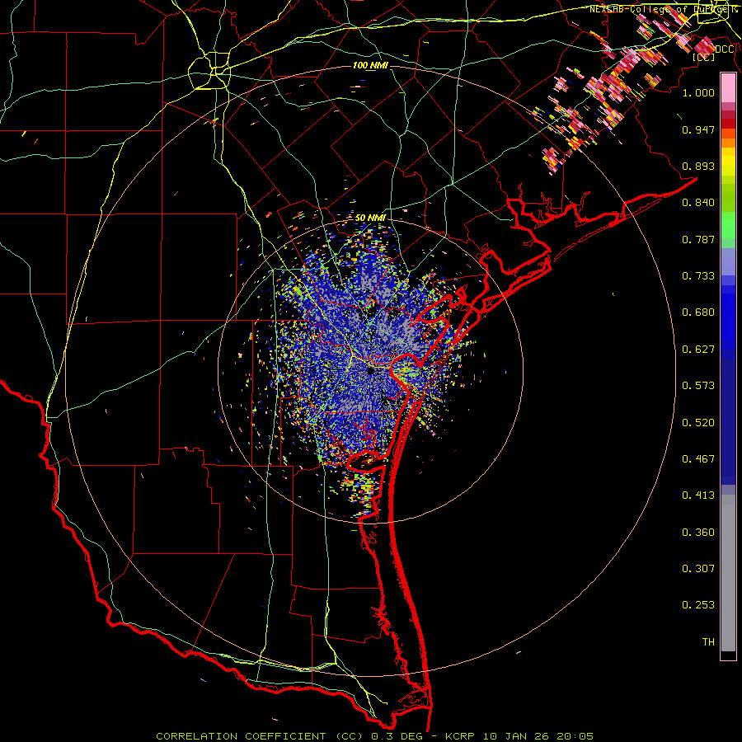This screenshot has height=742, width=742.
Task: Click the TH threshold label on scale
Action: pyautogui.click(x=708, y=642)
